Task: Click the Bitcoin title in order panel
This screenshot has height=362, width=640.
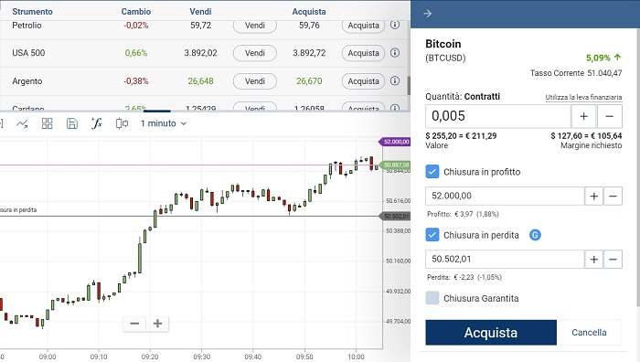Action: pos(443,44)
